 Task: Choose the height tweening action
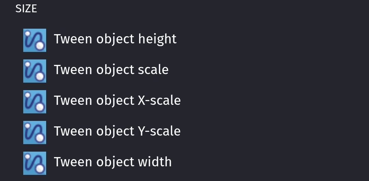[x=115, y=39]
